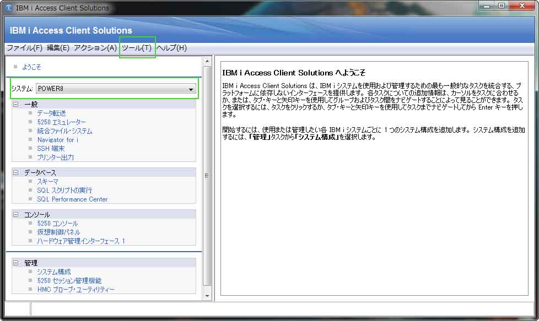Collapse the コンソール section
This screenshot has width=539, height=321.
coord(16,215)
